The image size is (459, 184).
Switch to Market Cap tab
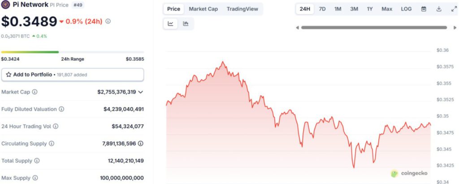[203, 9]
